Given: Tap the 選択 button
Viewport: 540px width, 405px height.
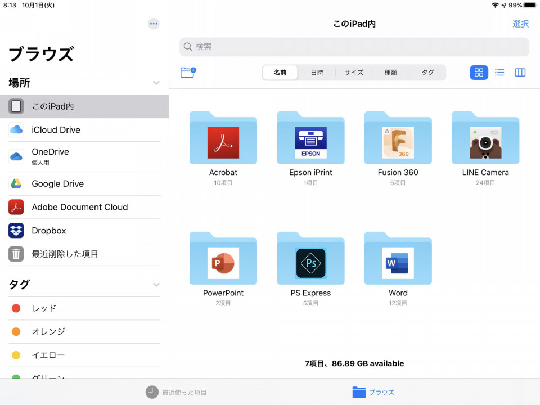Looking at the screenshot, I should point(520,24).
